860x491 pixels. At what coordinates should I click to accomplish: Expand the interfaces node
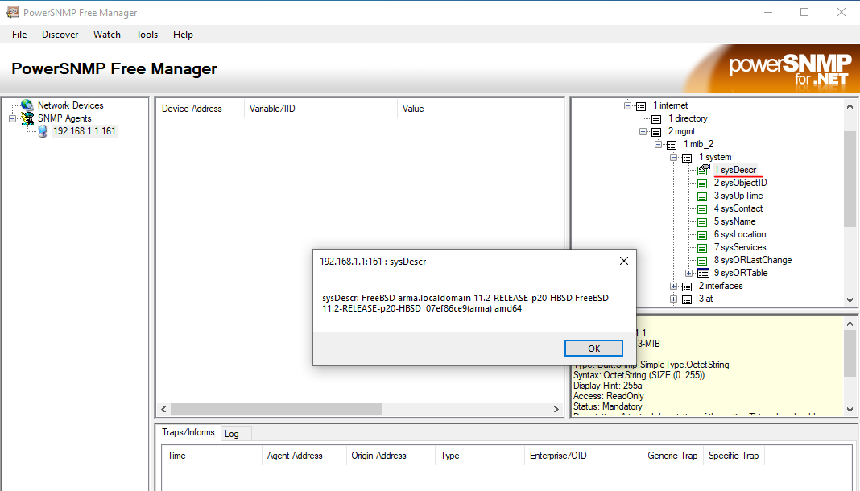(x=673, y=286)
